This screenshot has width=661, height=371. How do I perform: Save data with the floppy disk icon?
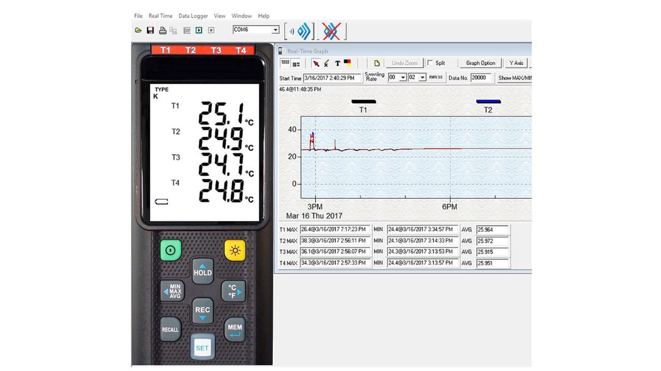coord(150,30)
